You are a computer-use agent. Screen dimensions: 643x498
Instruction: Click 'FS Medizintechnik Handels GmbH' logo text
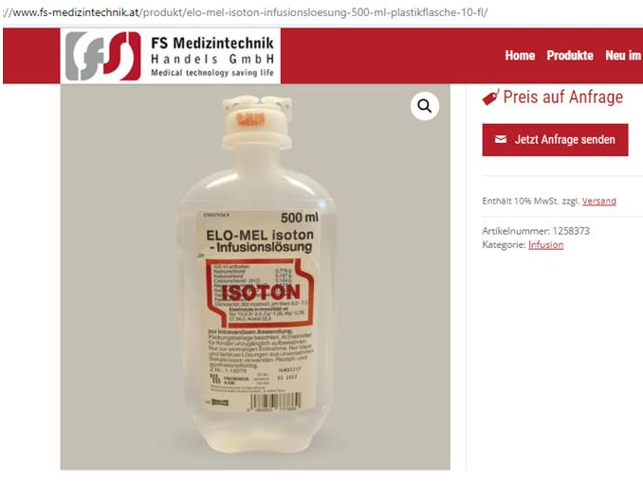click(x=212, y=51)
